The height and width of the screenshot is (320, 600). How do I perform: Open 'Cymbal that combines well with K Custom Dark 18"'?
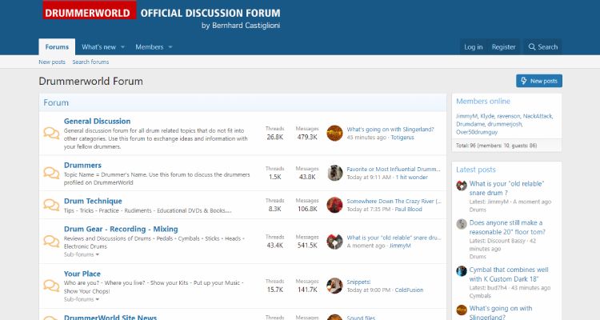tap(509, 274)
